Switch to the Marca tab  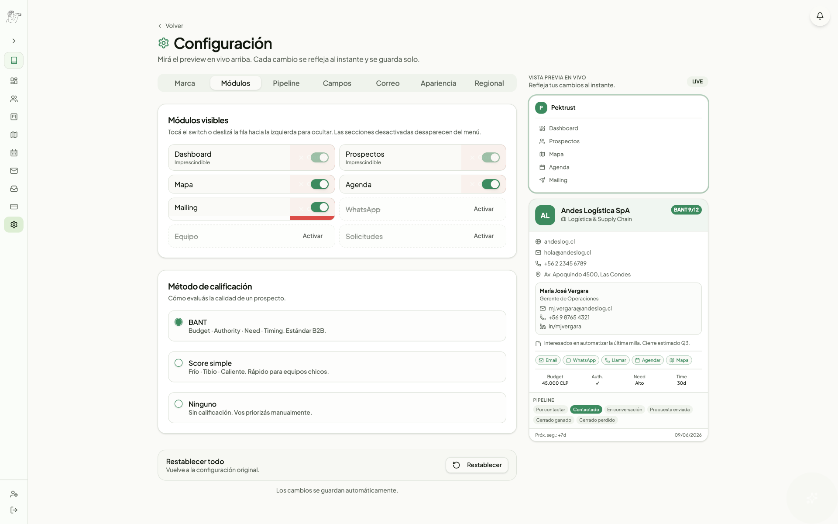pos(185,83)
